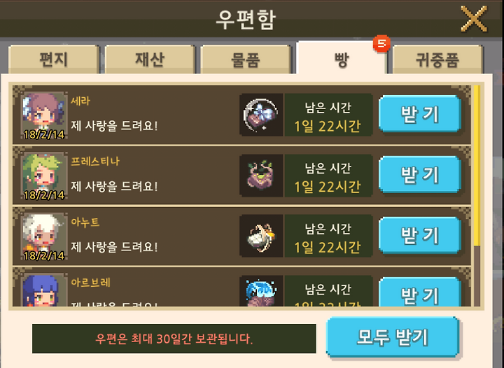Viewport: 504px width, 368px height.
Task: Click the ribbon gift item icon from 세라
Action: 261,115
